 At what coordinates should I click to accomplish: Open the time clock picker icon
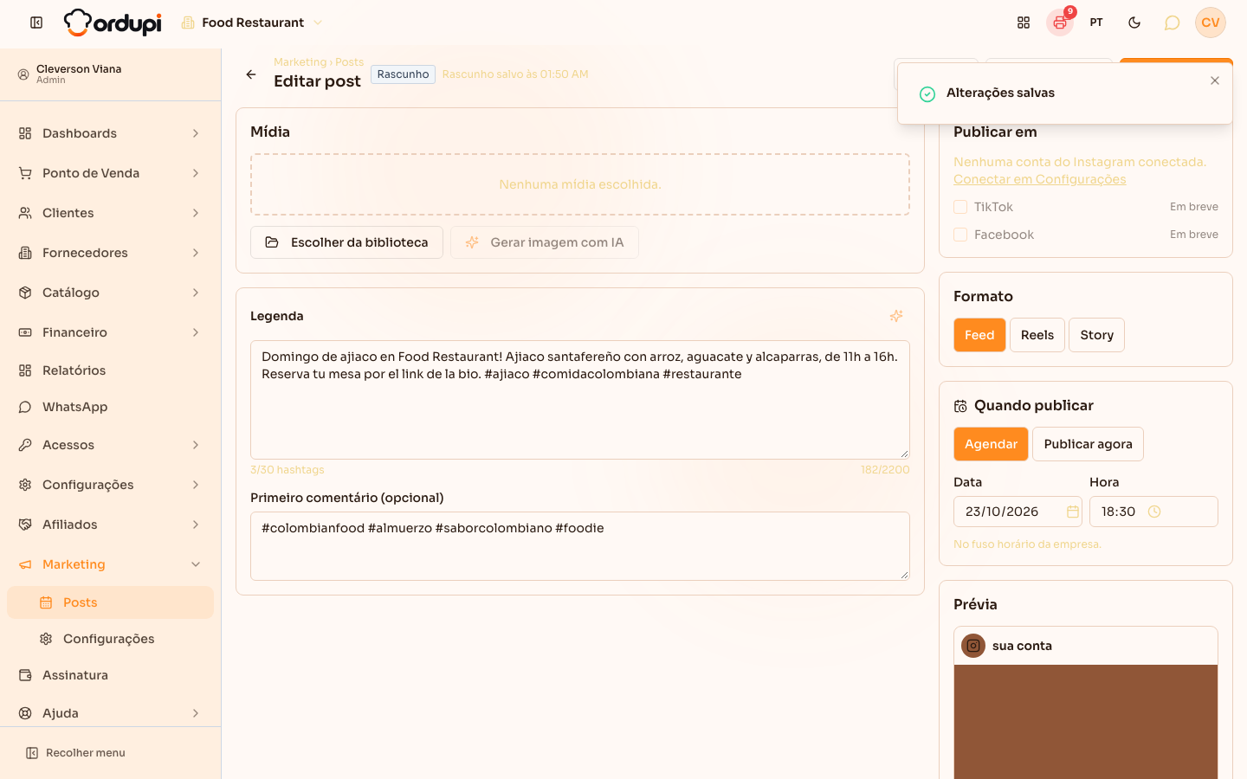pos(1154,512)
